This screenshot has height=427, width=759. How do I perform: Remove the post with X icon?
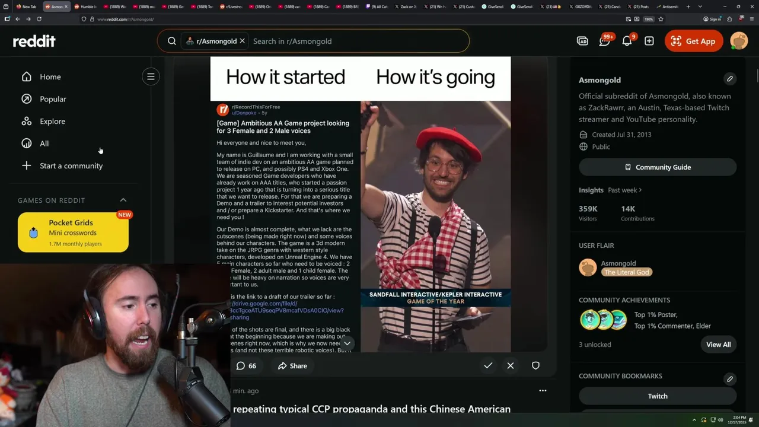[511, 366]
